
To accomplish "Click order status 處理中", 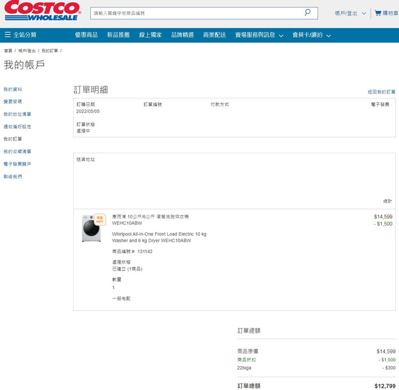I will 83,131.
